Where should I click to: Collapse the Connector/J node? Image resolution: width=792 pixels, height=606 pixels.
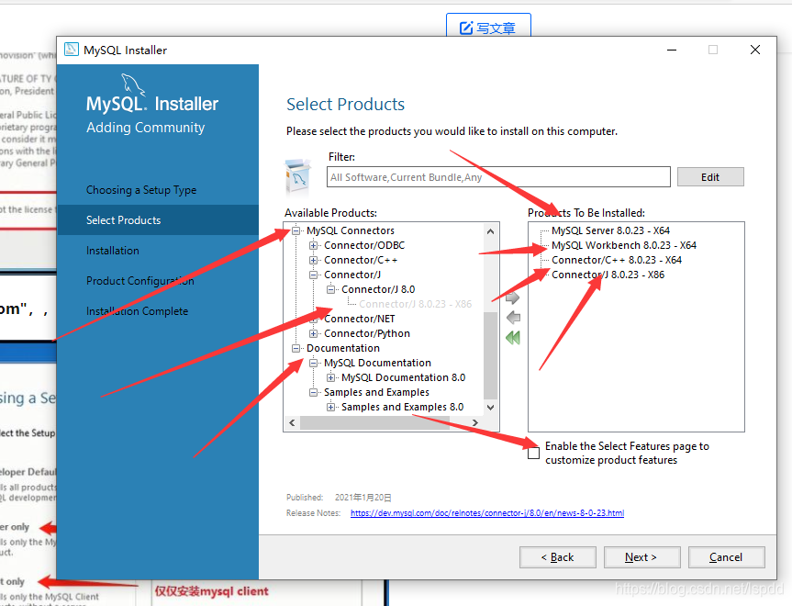coord(314,275)
